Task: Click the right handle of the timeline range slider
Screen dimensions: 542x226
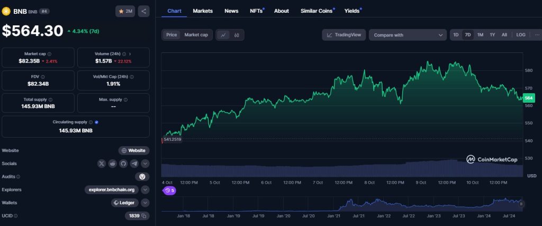Action: (521, 203)
